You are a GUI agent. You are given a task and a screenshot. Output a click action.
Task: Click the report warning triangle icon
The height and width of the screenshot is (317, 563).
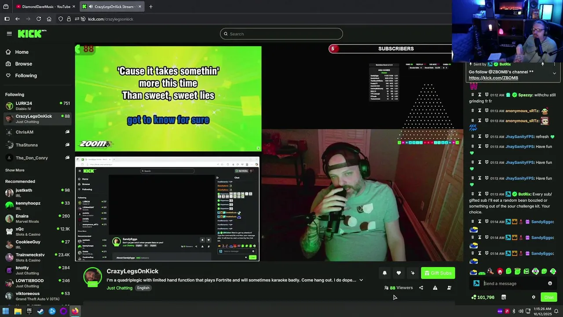pyautogui.click(x=435, y=288)
